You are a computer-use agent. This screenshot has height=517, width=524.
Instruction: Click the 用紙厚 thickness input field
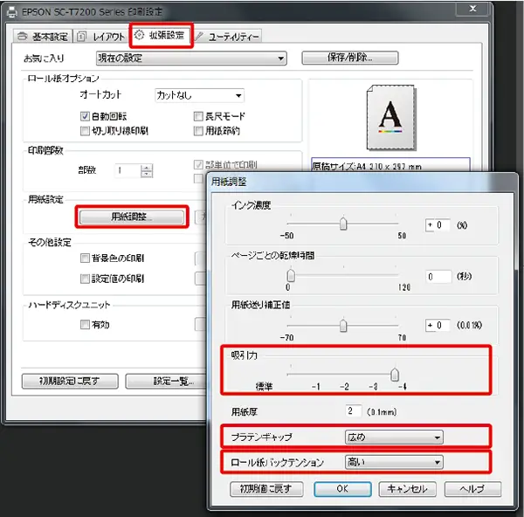tap(354, 411)
